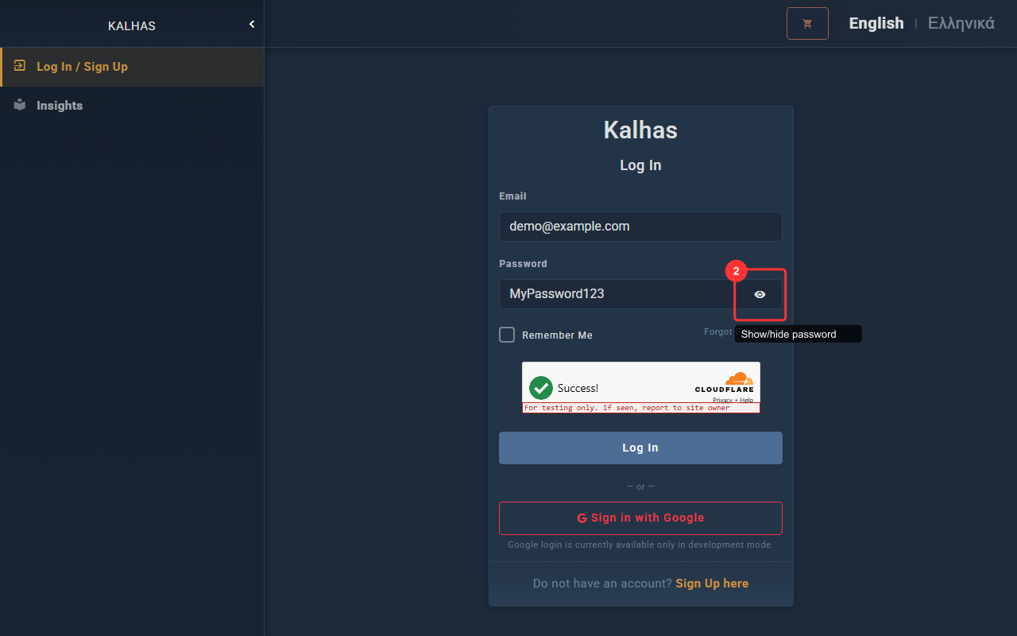Switch language to English
The image size is (1017, 636).
(x=876, y=23)
